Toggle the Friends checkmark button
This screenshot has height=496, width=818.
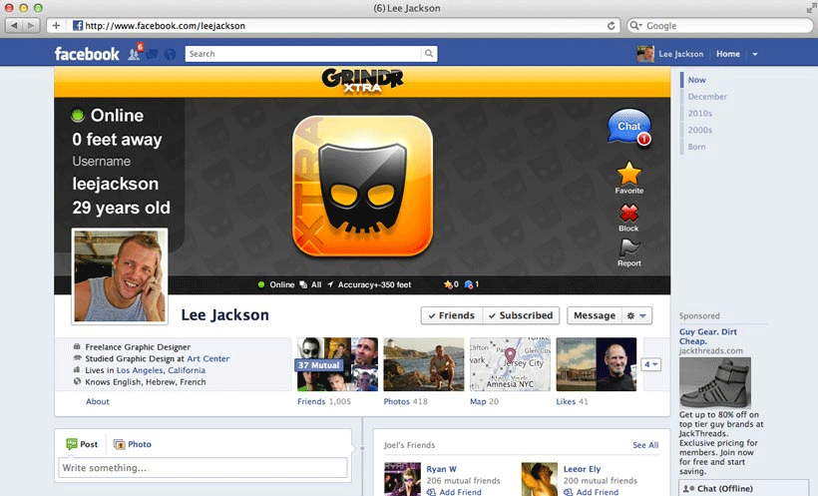point(451,315)
